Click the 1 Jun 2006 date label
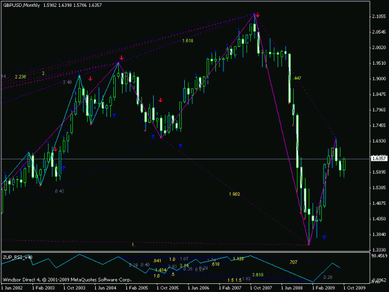Screen dimensions: 389x292 click(199, 288)
